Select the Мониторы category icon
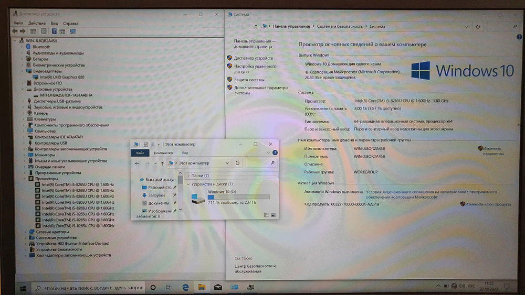 pos(30,155)
